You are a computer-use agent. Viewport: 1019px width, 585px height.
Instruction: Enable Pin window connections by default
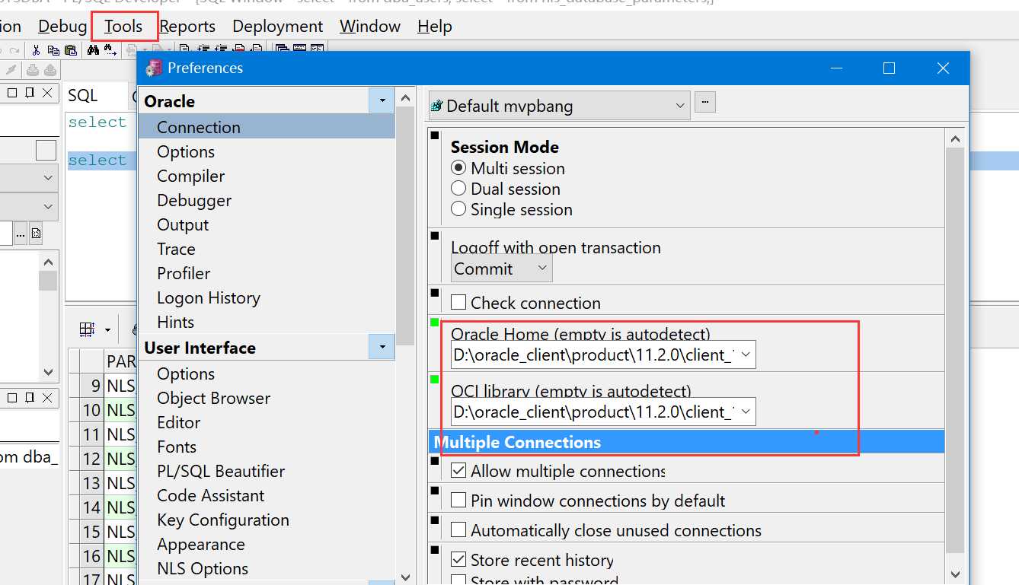[458, 501]
